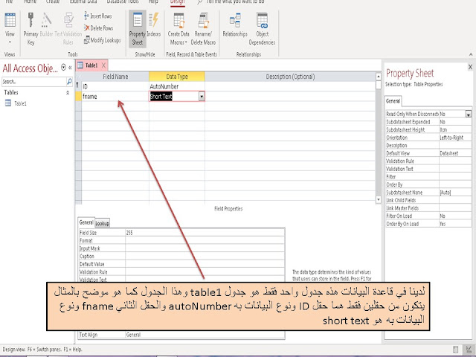Click the Filter On Load value
Screen dimensions: 476x357
[455, 216]
